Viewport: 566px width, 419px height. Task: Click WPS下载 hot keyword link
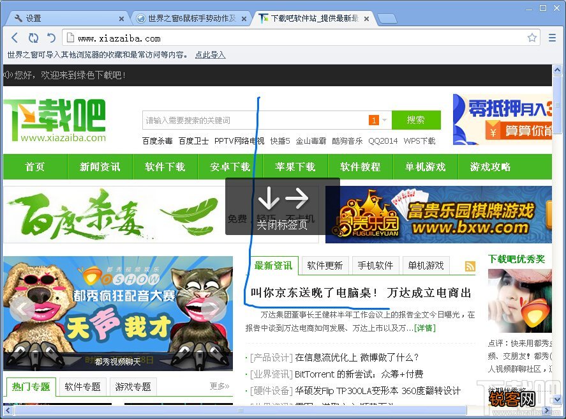[419, 141]
